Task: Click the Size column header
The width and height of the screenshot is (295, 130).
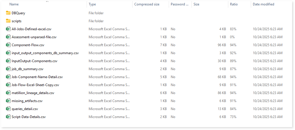Action: (196, 4)
